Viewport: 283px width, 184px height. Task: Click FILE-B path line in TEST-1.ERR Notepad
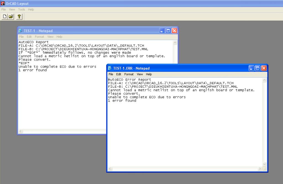click(x=173, y=87)
